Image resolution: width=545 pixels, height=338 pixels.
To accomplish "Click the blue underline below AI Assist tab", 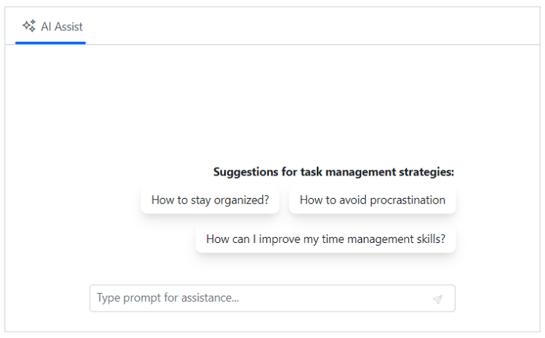I will click(50, 43).
